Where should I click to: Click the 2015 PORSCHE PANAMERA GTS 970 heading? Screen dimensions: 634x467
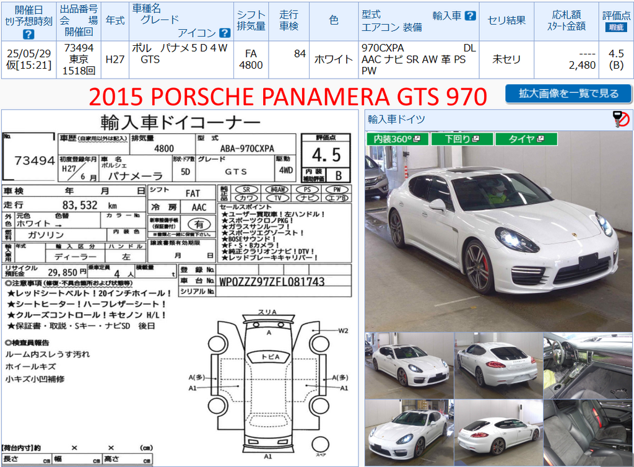[288, 97]
